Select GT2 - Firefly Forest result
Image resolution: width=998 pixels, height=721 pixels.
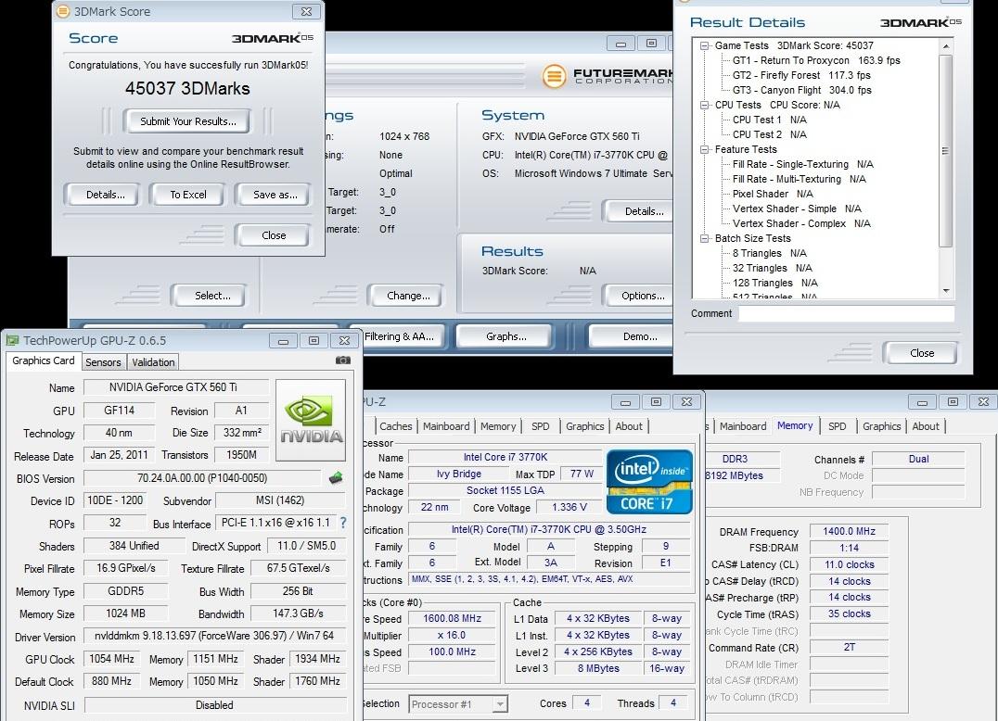click(801, 75)
